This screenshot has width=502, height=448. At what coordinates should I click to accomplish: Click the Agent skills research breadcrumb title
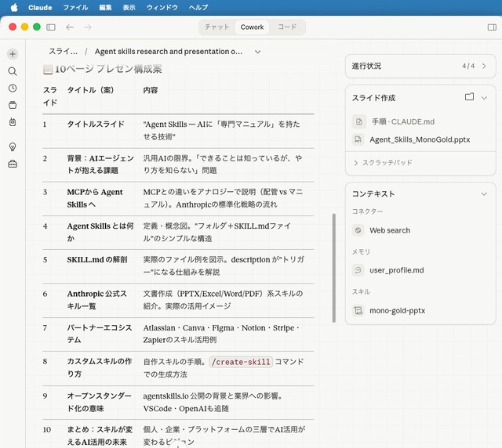169,52
